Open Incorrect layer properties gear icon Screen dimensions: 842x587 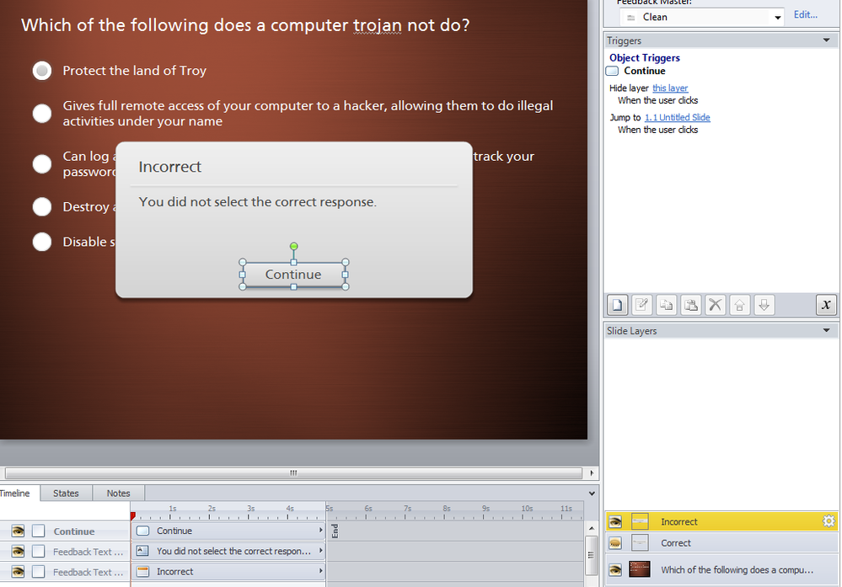(x=829, y=521)
